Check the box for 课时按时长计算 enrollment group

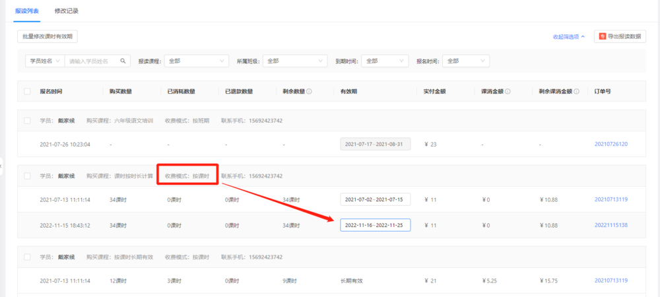click(27, 176)
